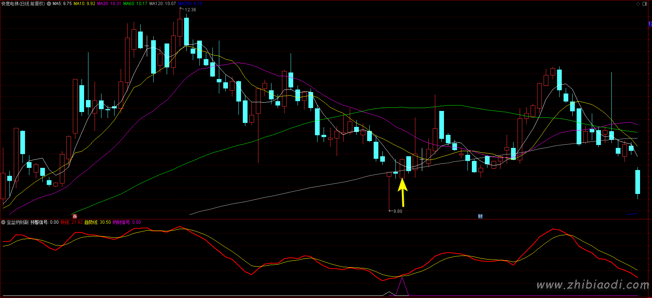Screen dimensions: 652x298
Task: Click the MA60 green legend label
Action: tap(135, 4)
